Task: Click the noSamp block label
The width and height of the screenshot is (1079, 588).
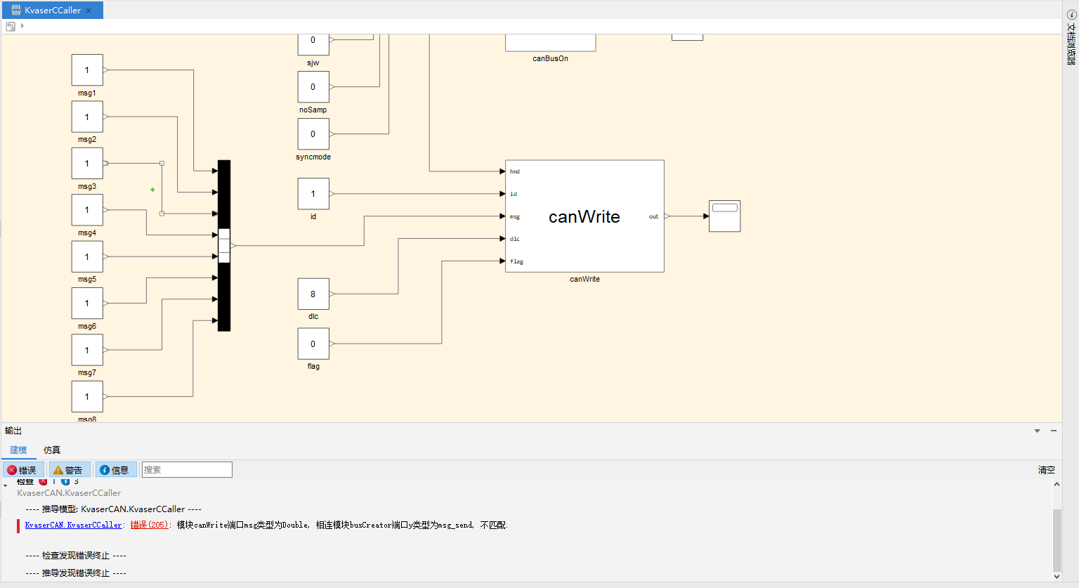Action: (313, 110)
